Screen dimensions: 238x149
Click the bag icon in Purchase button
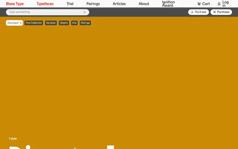pyautogui.click(x=215, y=12)
